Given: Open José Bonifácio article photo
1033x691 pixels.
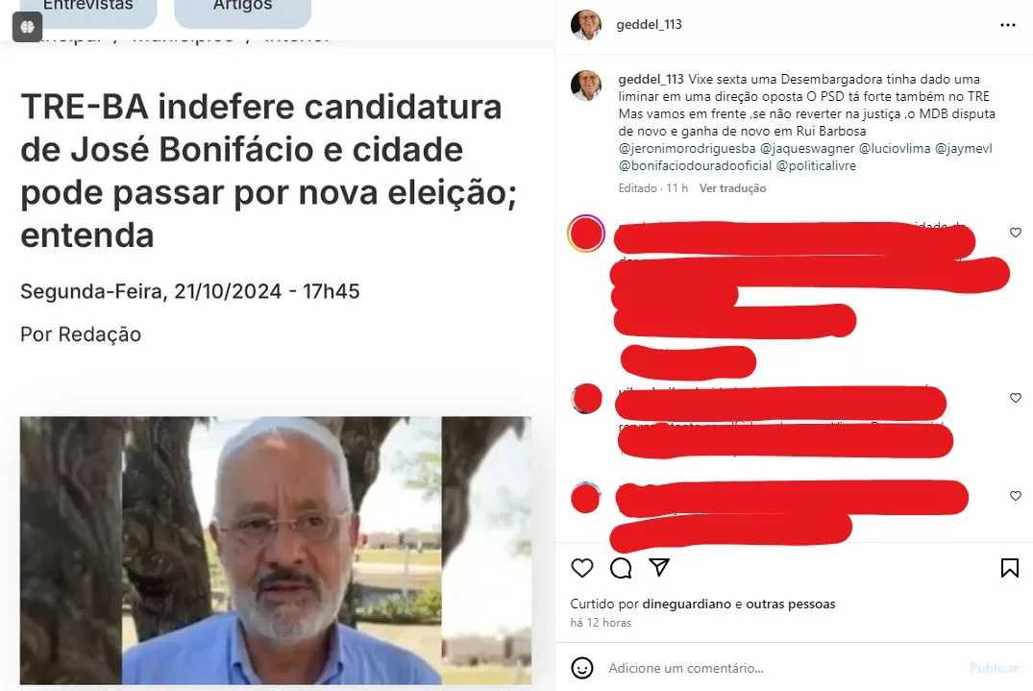Looking at the screenshot, I should point(276,550).
